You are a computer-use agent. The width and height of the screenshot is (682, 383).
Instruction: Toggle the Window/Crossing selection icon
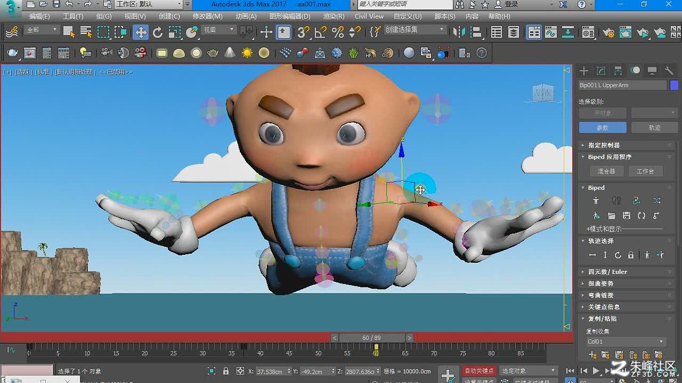pyautogui.click(x=120, y=32)
